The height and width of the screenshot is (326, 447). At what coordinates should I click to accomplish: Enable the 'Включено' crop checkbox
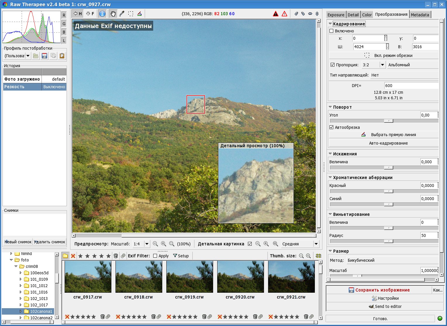331,31
